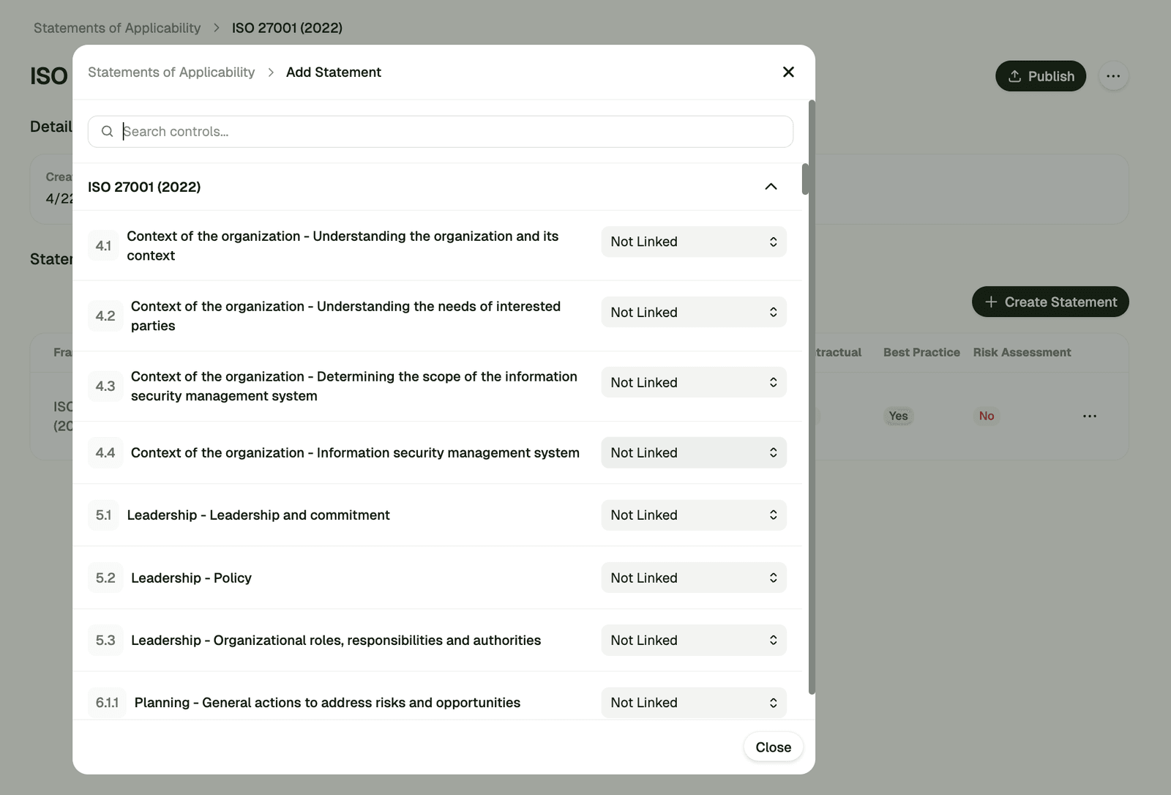
Task: Open the Not Linked dropdown for control 5.1
Action: (x=694, y=515)
